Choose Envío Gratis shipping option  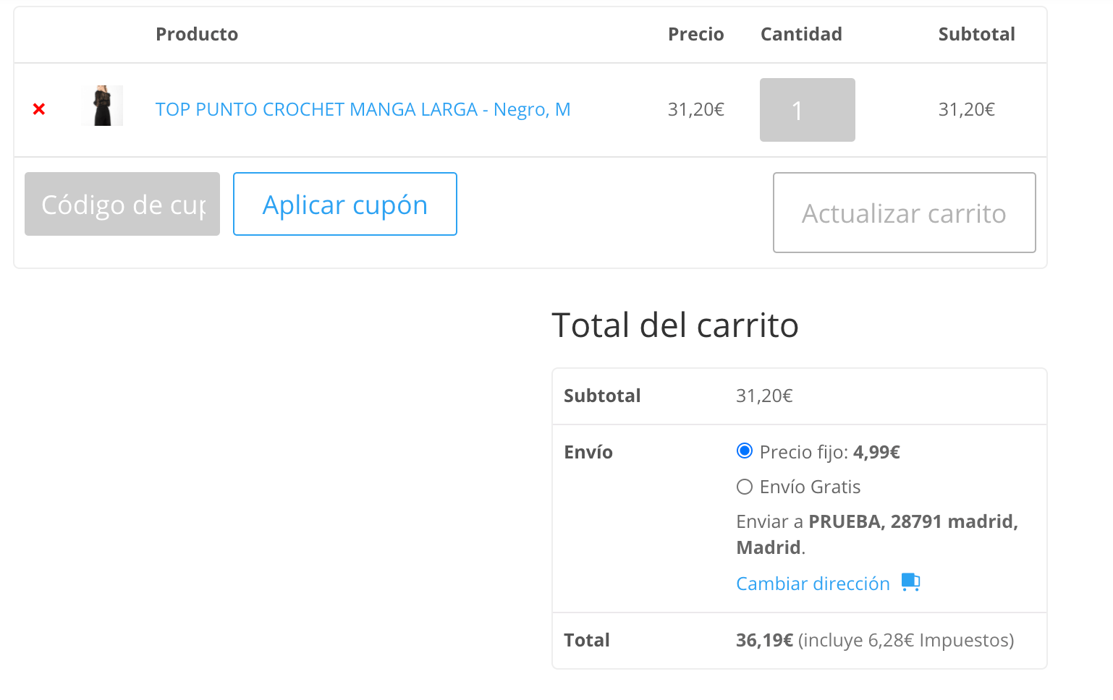click(745, 487)
